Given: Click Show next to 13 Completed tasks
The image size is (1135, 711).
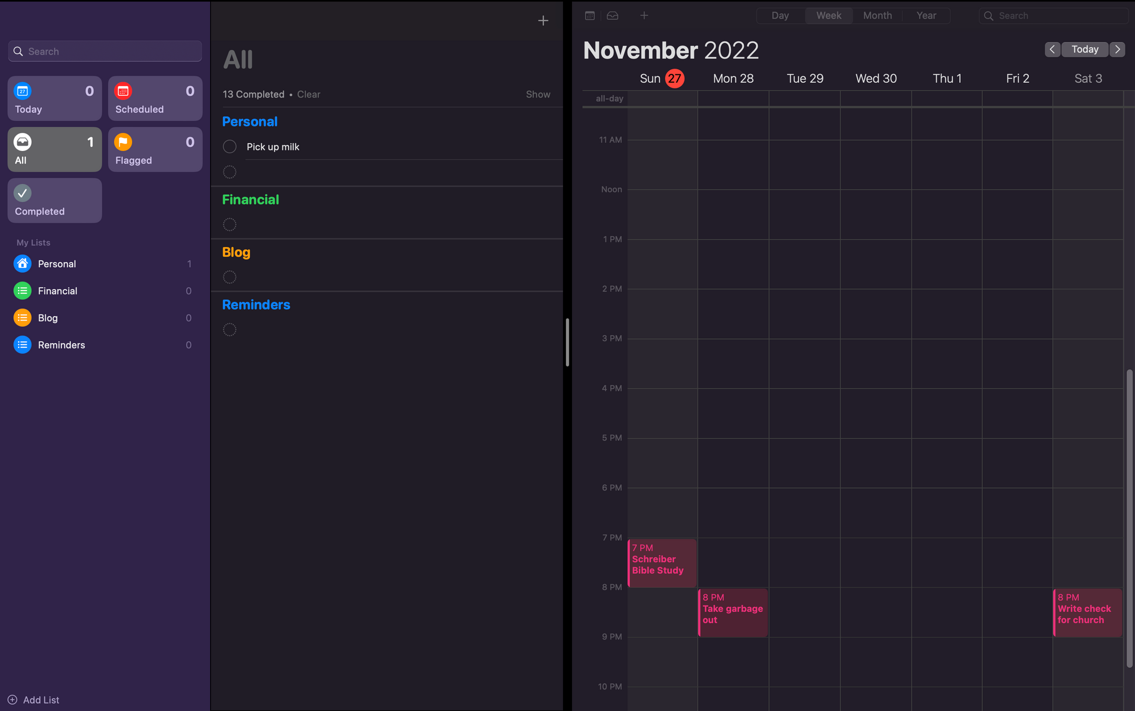Looking at the screenshot, I should (x=539, y=94).
